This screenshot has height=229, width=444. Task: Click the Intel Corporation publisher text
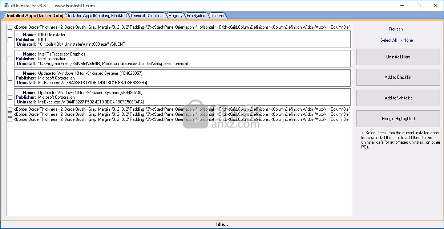point(52,59)
